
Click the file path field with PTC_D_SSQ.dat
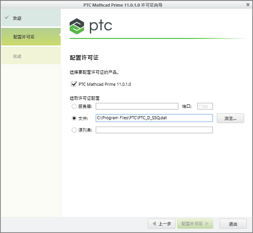tap(154, 118)
